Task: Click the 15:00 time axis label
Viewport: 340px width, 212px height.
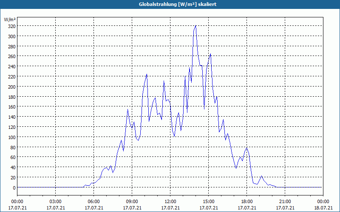Action: coord(209,202)
